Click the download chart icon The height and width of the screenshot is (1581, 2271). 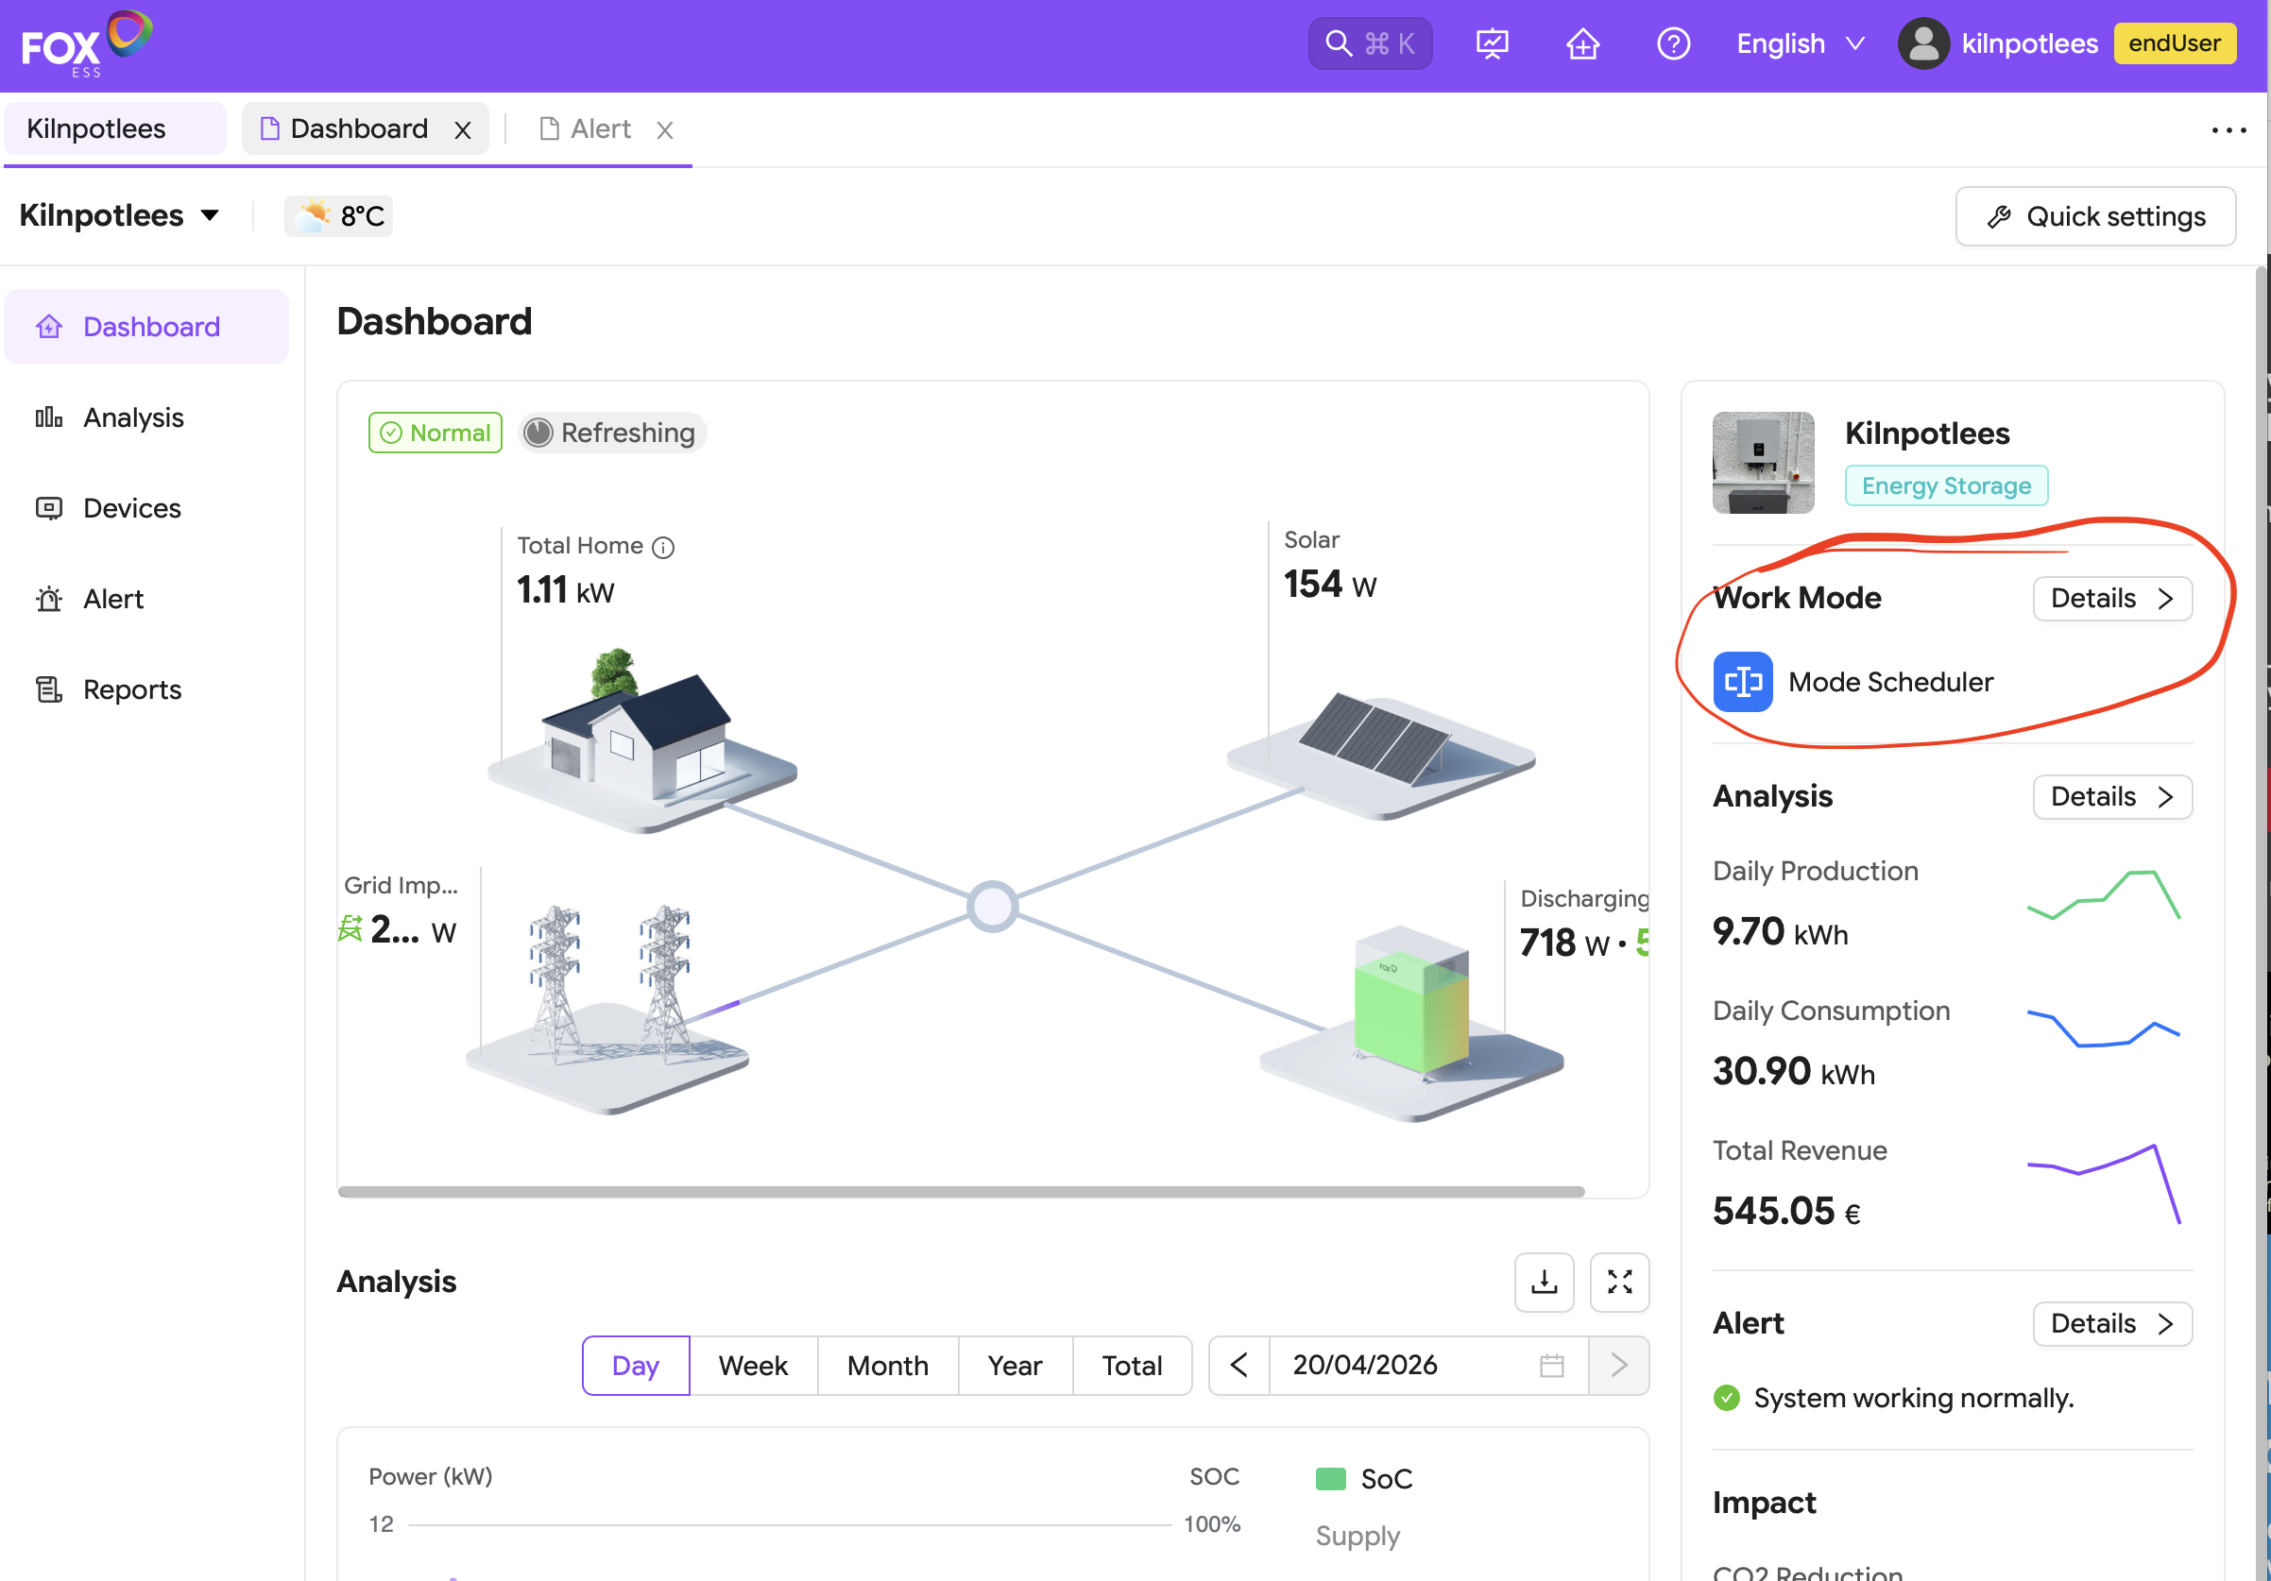(x=1543, y=1283)
